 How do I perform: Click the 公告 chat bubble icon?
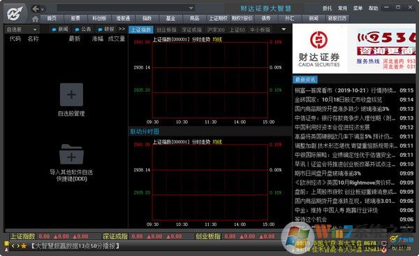pos(77,29)
